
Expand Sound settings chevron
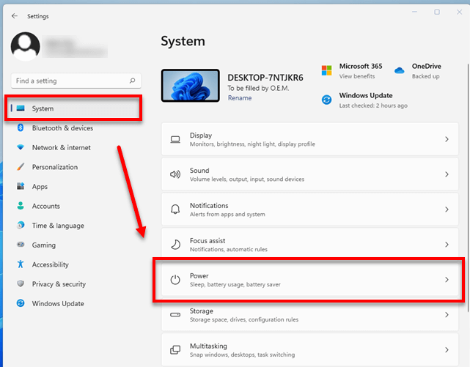[447, 174]
